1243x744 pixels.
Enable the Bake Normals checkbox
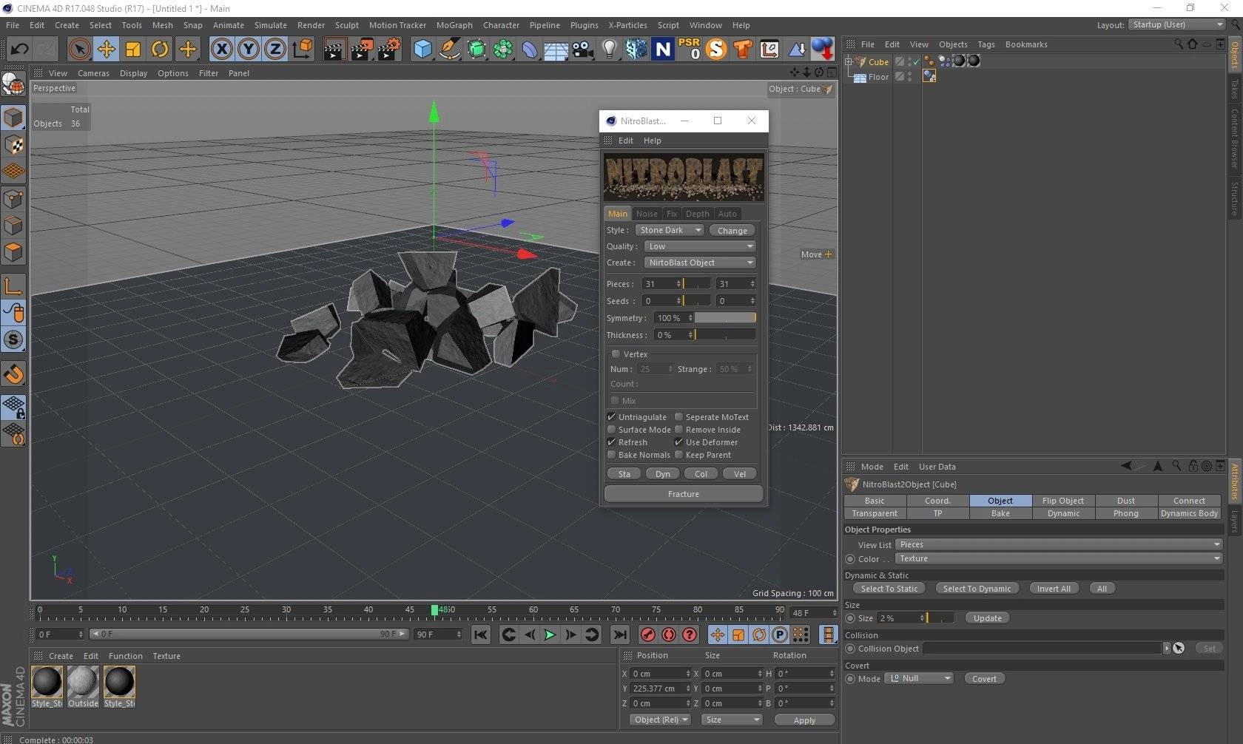tap(611, 455)
